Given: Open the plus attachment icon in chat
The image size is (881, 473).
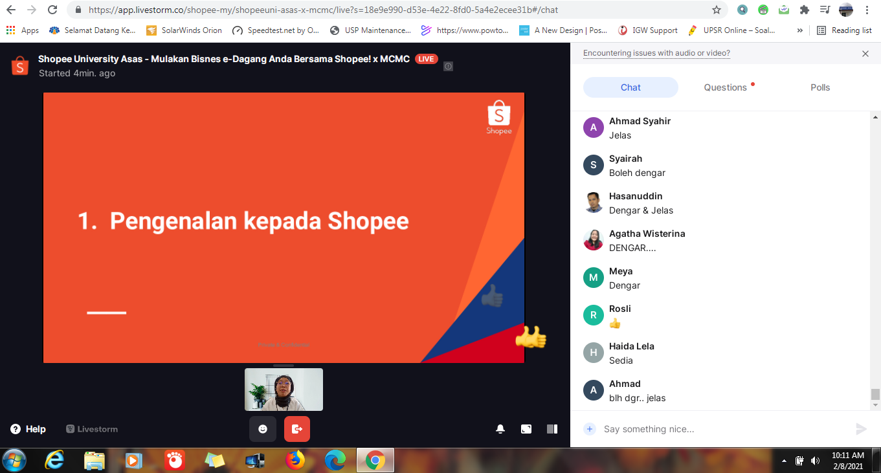Looking at the screenshot, I should [590, 429].
